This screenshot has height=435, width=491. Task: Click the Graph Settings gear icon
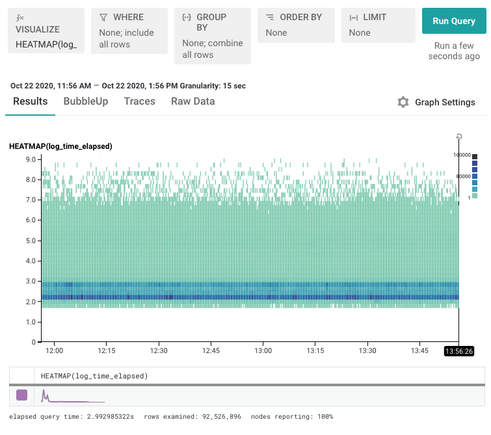point(403,102)
